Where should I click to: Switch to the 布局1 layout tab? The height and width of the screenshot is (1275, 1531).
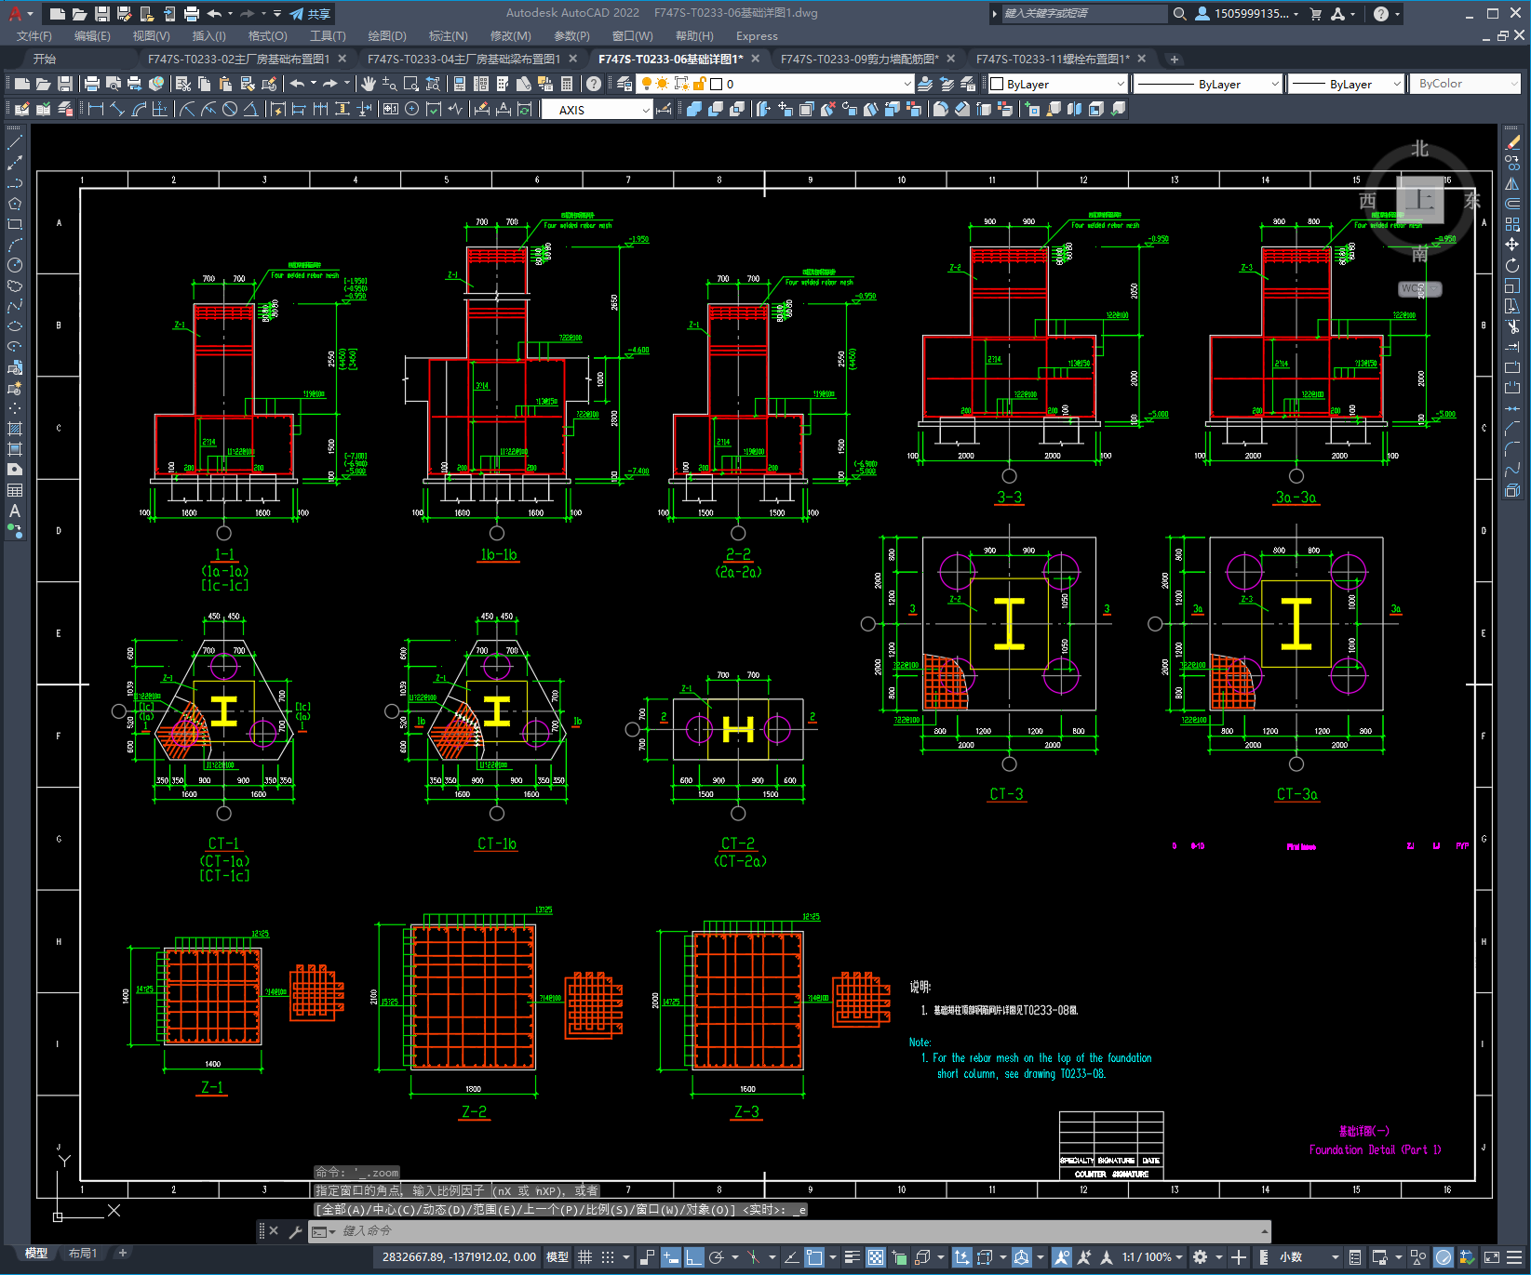(x=83, y=1254)
